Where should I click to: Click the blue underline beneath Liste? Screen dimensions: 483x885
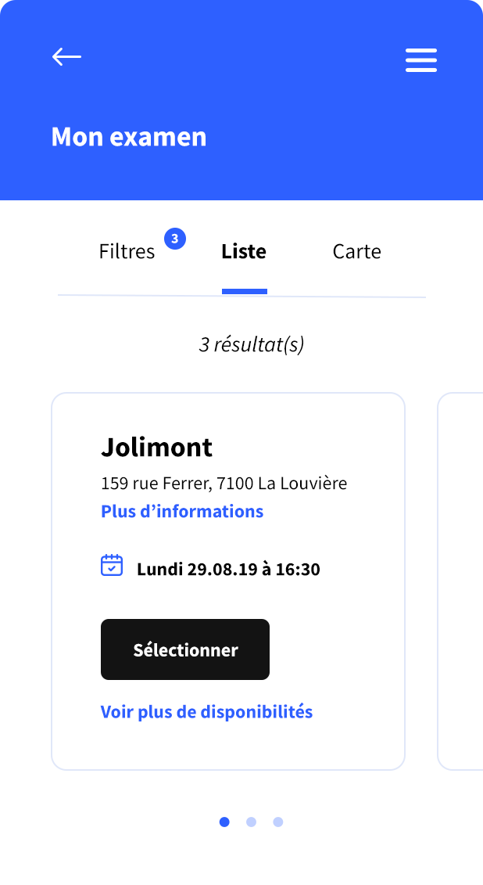coord(245,291)
